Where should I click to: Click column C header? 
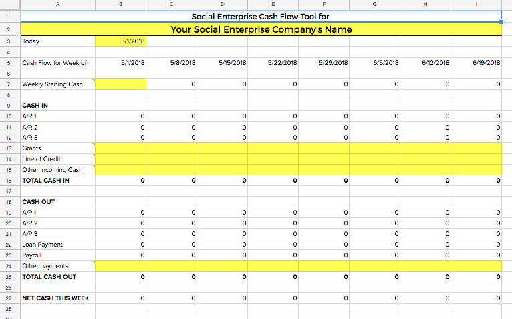[171, 5]
